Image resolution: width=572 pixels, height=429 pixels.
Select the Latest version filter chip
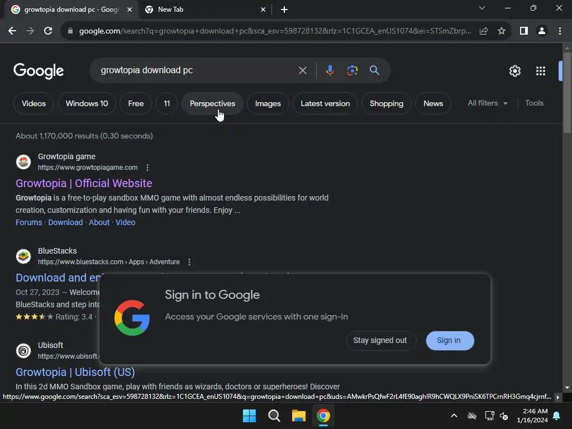click(x=325, y=103)
